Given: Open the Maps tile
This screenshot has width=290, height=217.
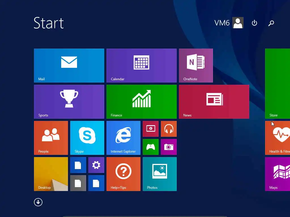Looking at the screenshot, I should point(278,174).
